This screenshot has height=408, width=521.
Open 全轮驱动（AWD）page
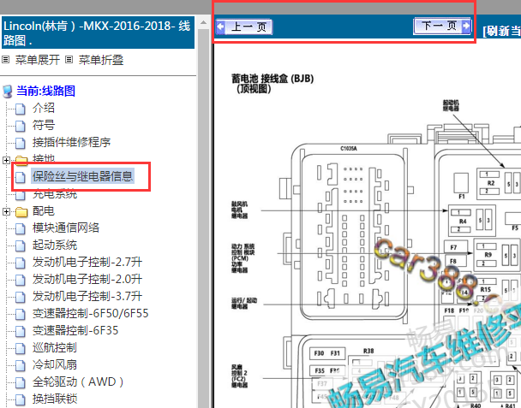coord(78,382)
